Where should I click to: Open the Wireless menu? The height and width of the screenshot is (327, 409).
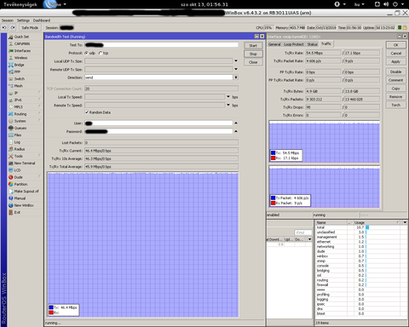click(20, 58)
